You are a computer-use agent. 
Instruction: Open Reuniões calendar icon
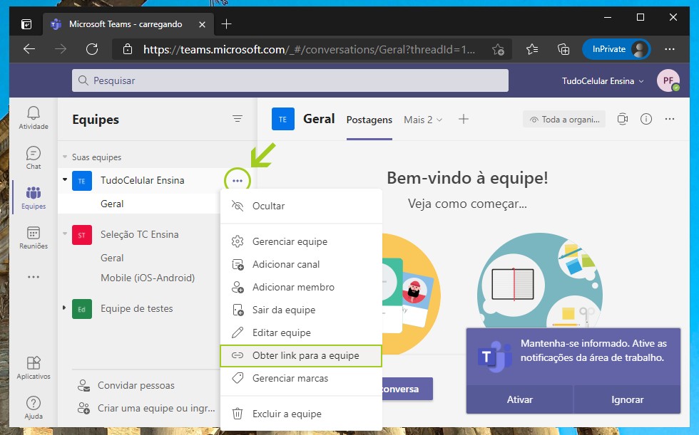[x=34, y=238]
